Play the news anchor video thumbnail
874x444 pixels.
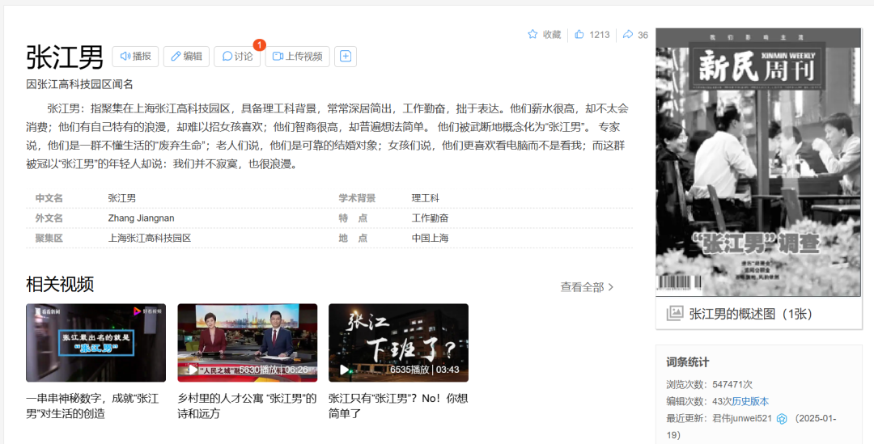pos(248,343)
